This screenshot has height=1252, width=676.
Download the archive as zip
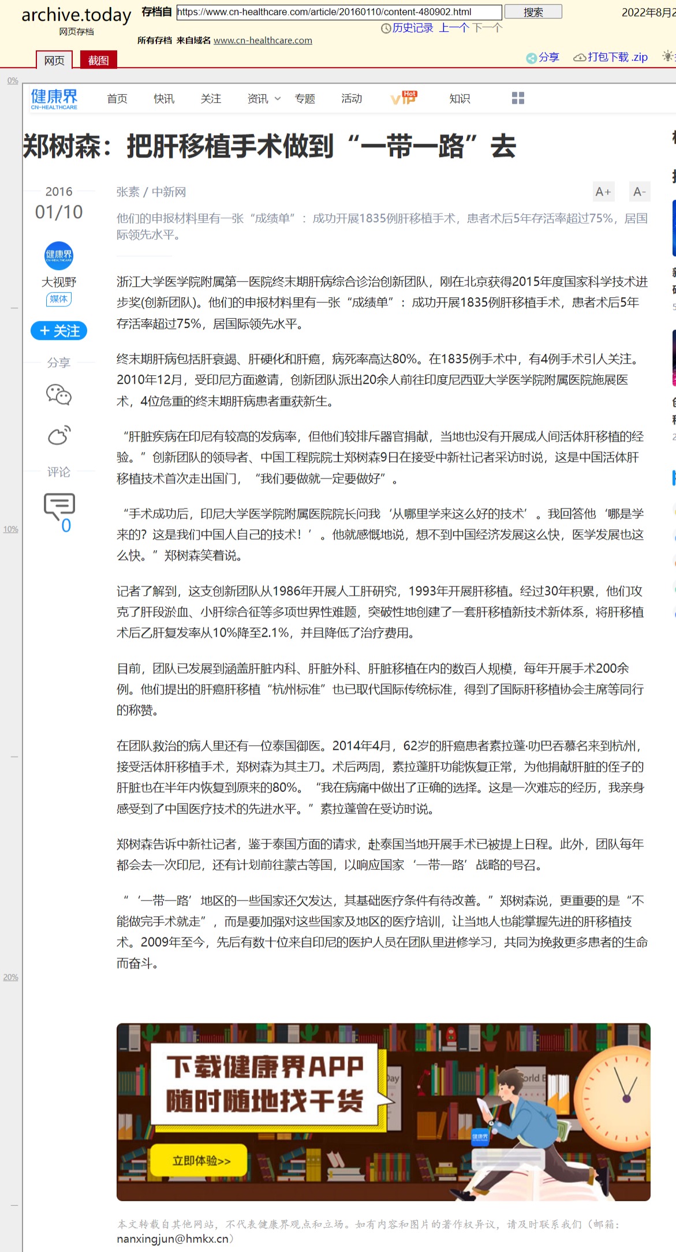point(611,57)
